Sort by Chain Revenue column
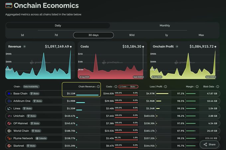Viewport: 226px width, 150px height. (87, 87)
